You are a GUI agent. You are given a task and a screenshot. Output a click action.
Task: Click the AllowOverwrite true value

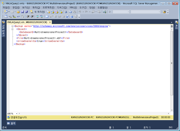click(x=40, y=41)
